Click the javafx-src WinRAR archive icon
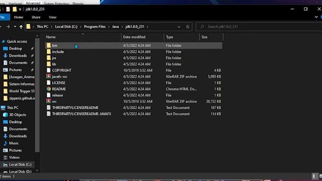This screenshot has width=322, height=181. 49,76
